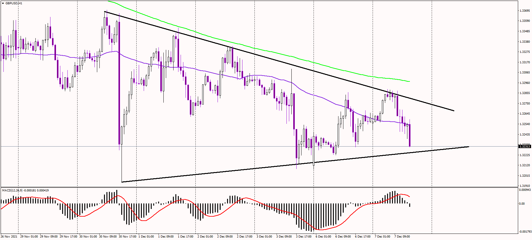Click the 29 Nov 09:00 time label
The width and height of the screenshot is (532, 240).
pos(49,237)
